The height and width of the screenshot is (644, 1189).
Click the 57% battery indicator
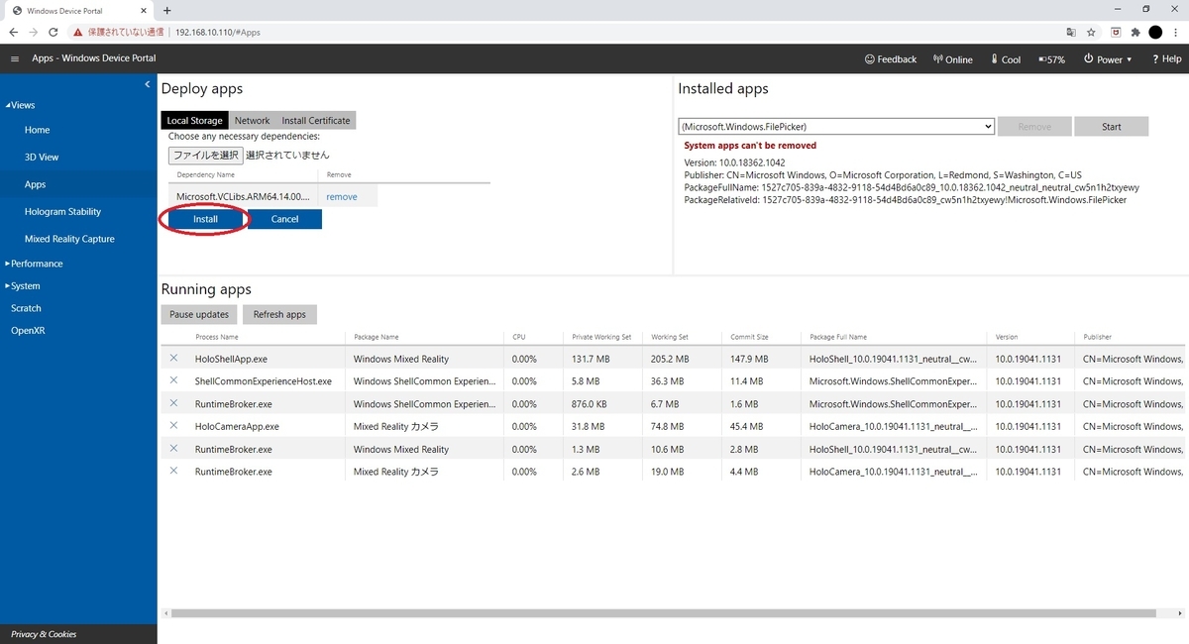coord(1051,59)
